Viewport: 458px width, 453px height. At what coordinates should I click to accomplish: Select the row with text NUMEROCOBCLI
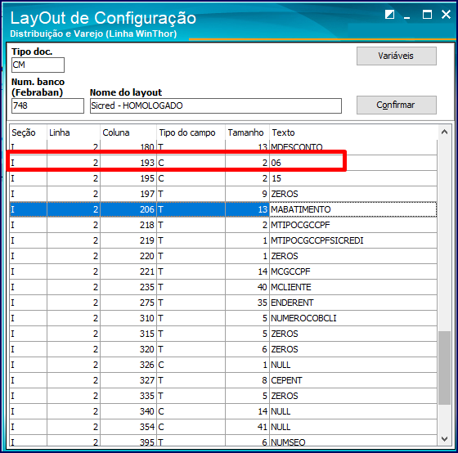tap(223, 318)
